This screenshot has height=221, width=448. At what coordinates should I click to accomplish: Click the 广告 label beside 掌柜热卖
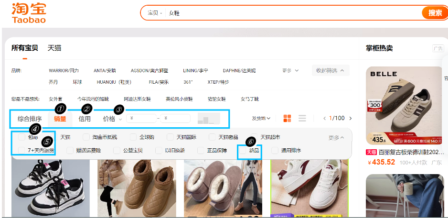pos(438,48)
